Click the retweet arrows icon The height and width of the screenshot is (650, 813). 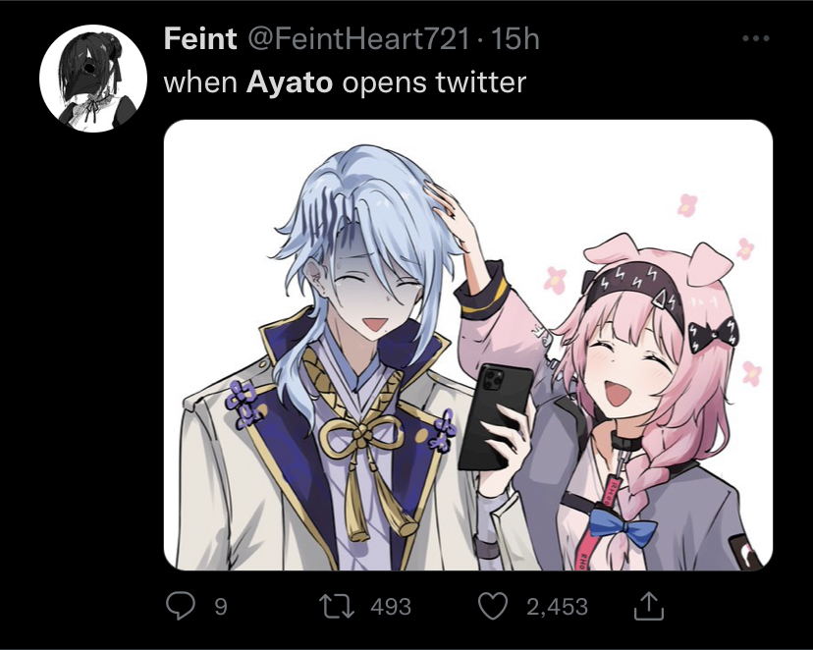pyautogui.click(x=337, y=607)
